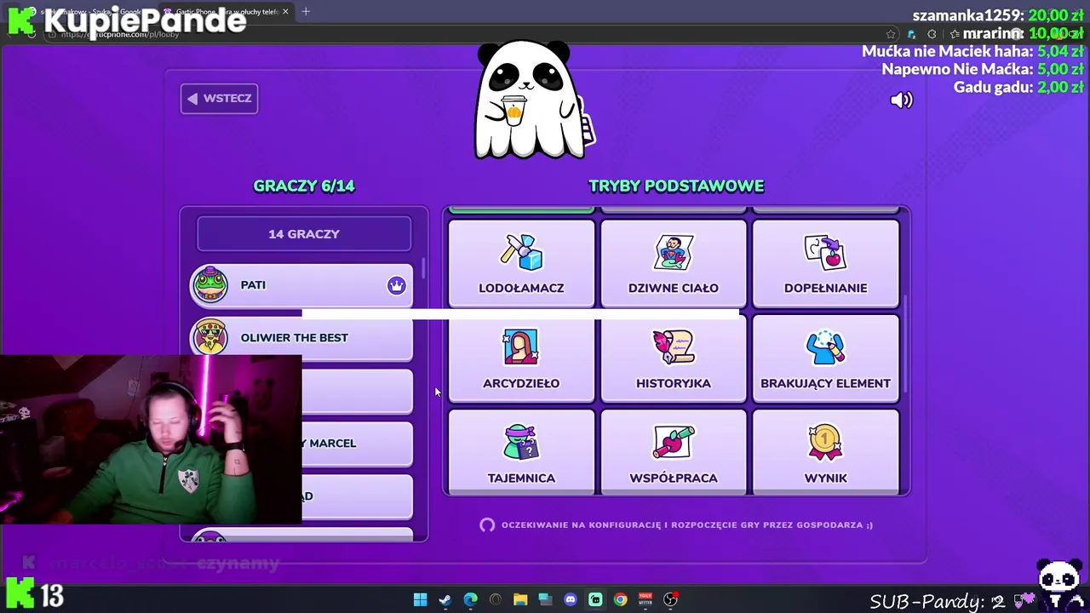Pick the Dopełnianie mode card
The height and width of the screenshot is (613, 1090).
(826, 263)
